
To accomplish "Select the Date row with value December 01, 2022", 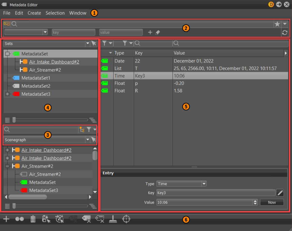I will coord(194,61).
